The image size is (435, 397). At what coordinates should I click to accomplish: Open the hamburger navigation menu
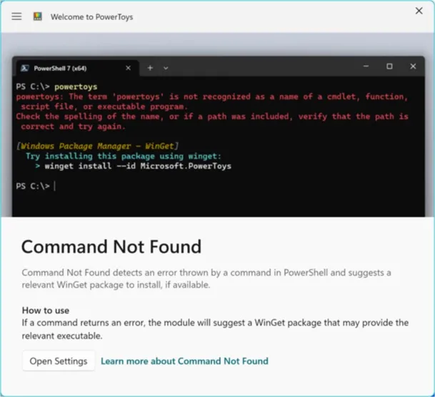[x=16, y=16]
